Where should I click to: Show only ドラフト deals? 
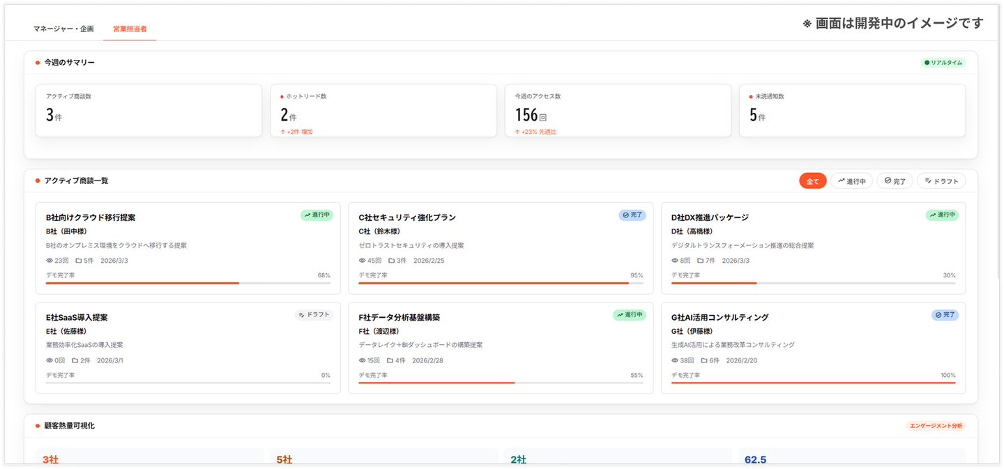941,181
